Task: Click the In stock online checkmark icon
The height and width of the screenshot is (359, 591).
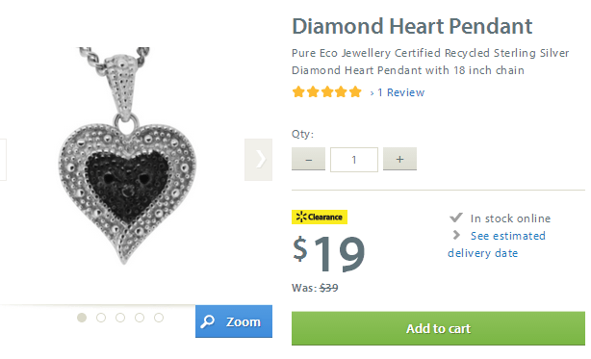Action: coord(456,218)
